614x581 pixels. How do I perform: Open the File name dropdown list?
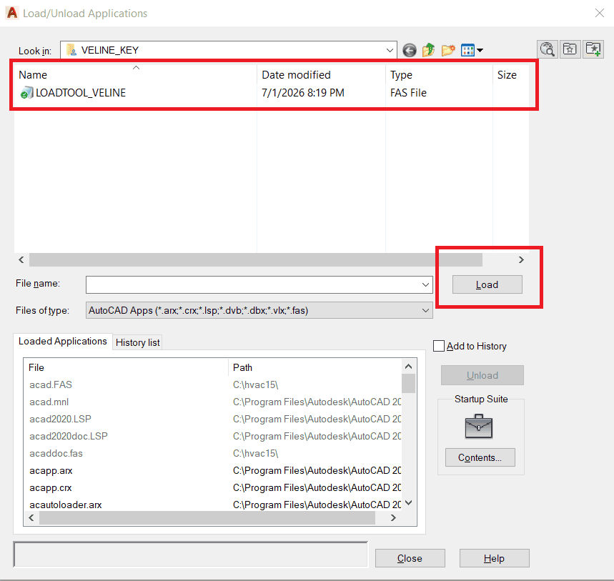(x=425, y=284)
